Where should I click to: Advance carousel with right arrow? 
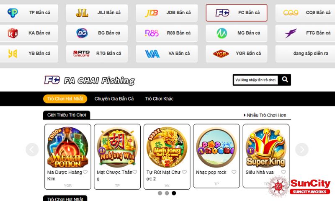pos(302,149)
